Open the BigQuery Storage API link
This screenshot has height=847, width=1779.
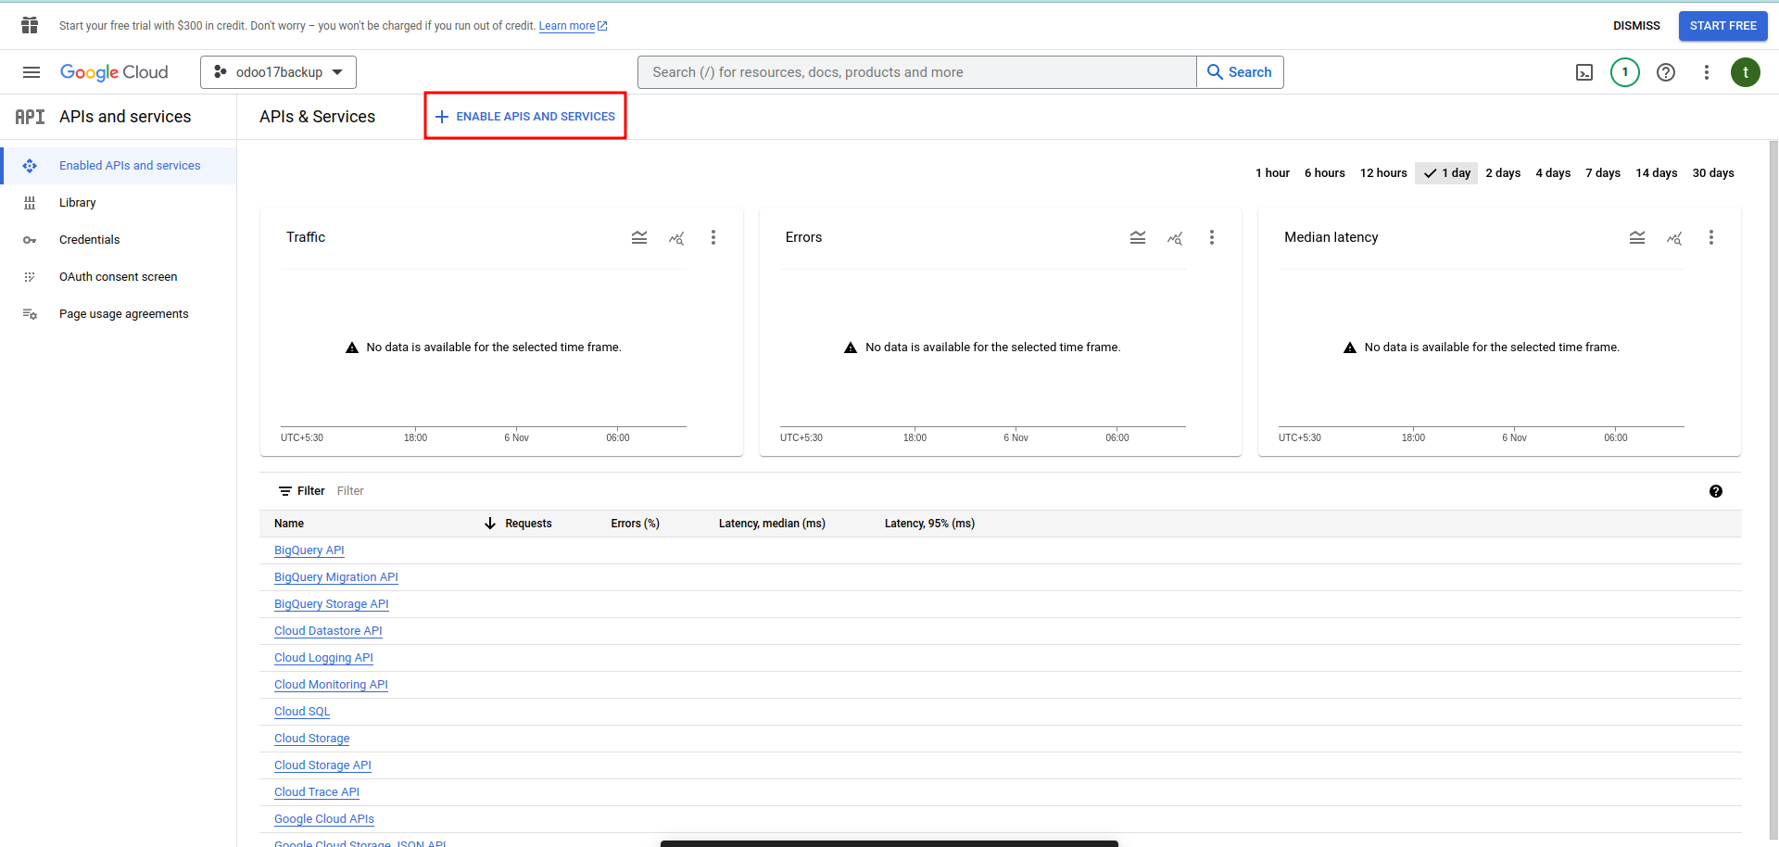[x=332, y=604]
